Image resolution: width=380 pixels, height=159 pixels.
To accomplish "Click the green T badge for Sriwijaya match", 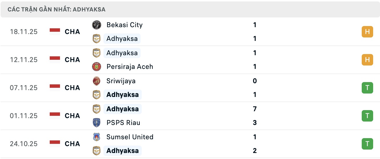I will pos(367,88).
